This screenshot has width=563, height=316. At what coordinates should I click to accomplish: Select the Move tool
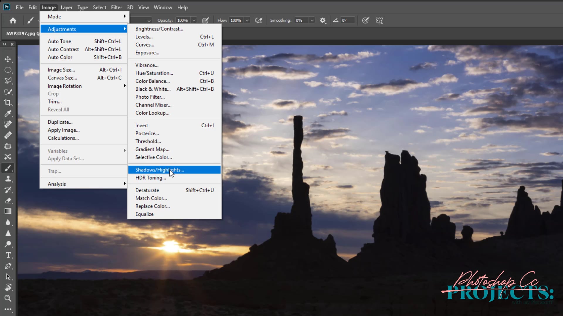[x=8, y=59]
